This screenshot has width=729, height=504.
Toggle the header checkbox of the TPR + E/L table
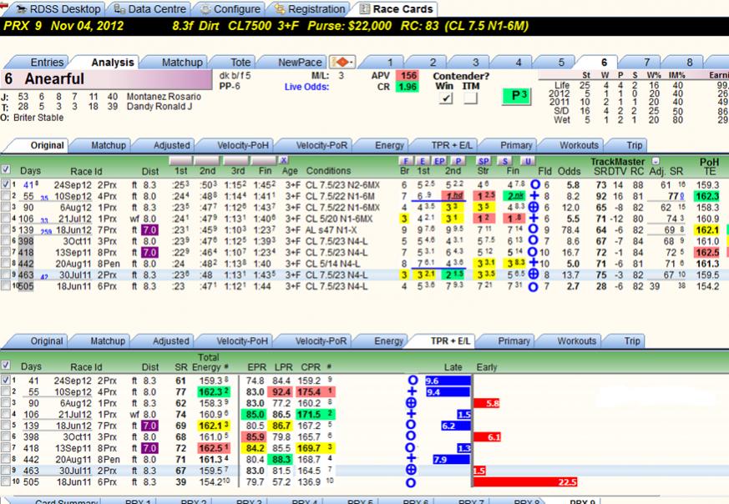(6, 365)
